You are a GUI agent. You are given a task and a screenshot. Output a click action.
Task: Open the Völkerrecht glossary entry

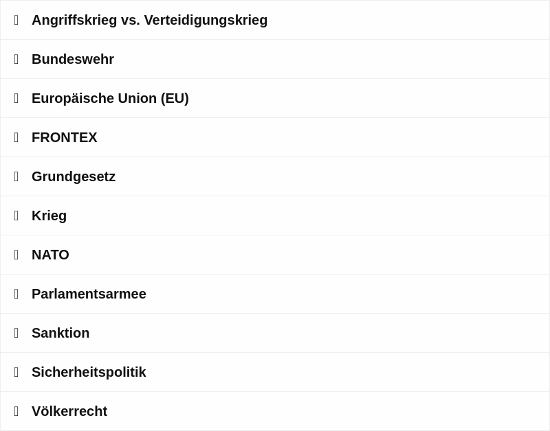click(x=275, y=411)
